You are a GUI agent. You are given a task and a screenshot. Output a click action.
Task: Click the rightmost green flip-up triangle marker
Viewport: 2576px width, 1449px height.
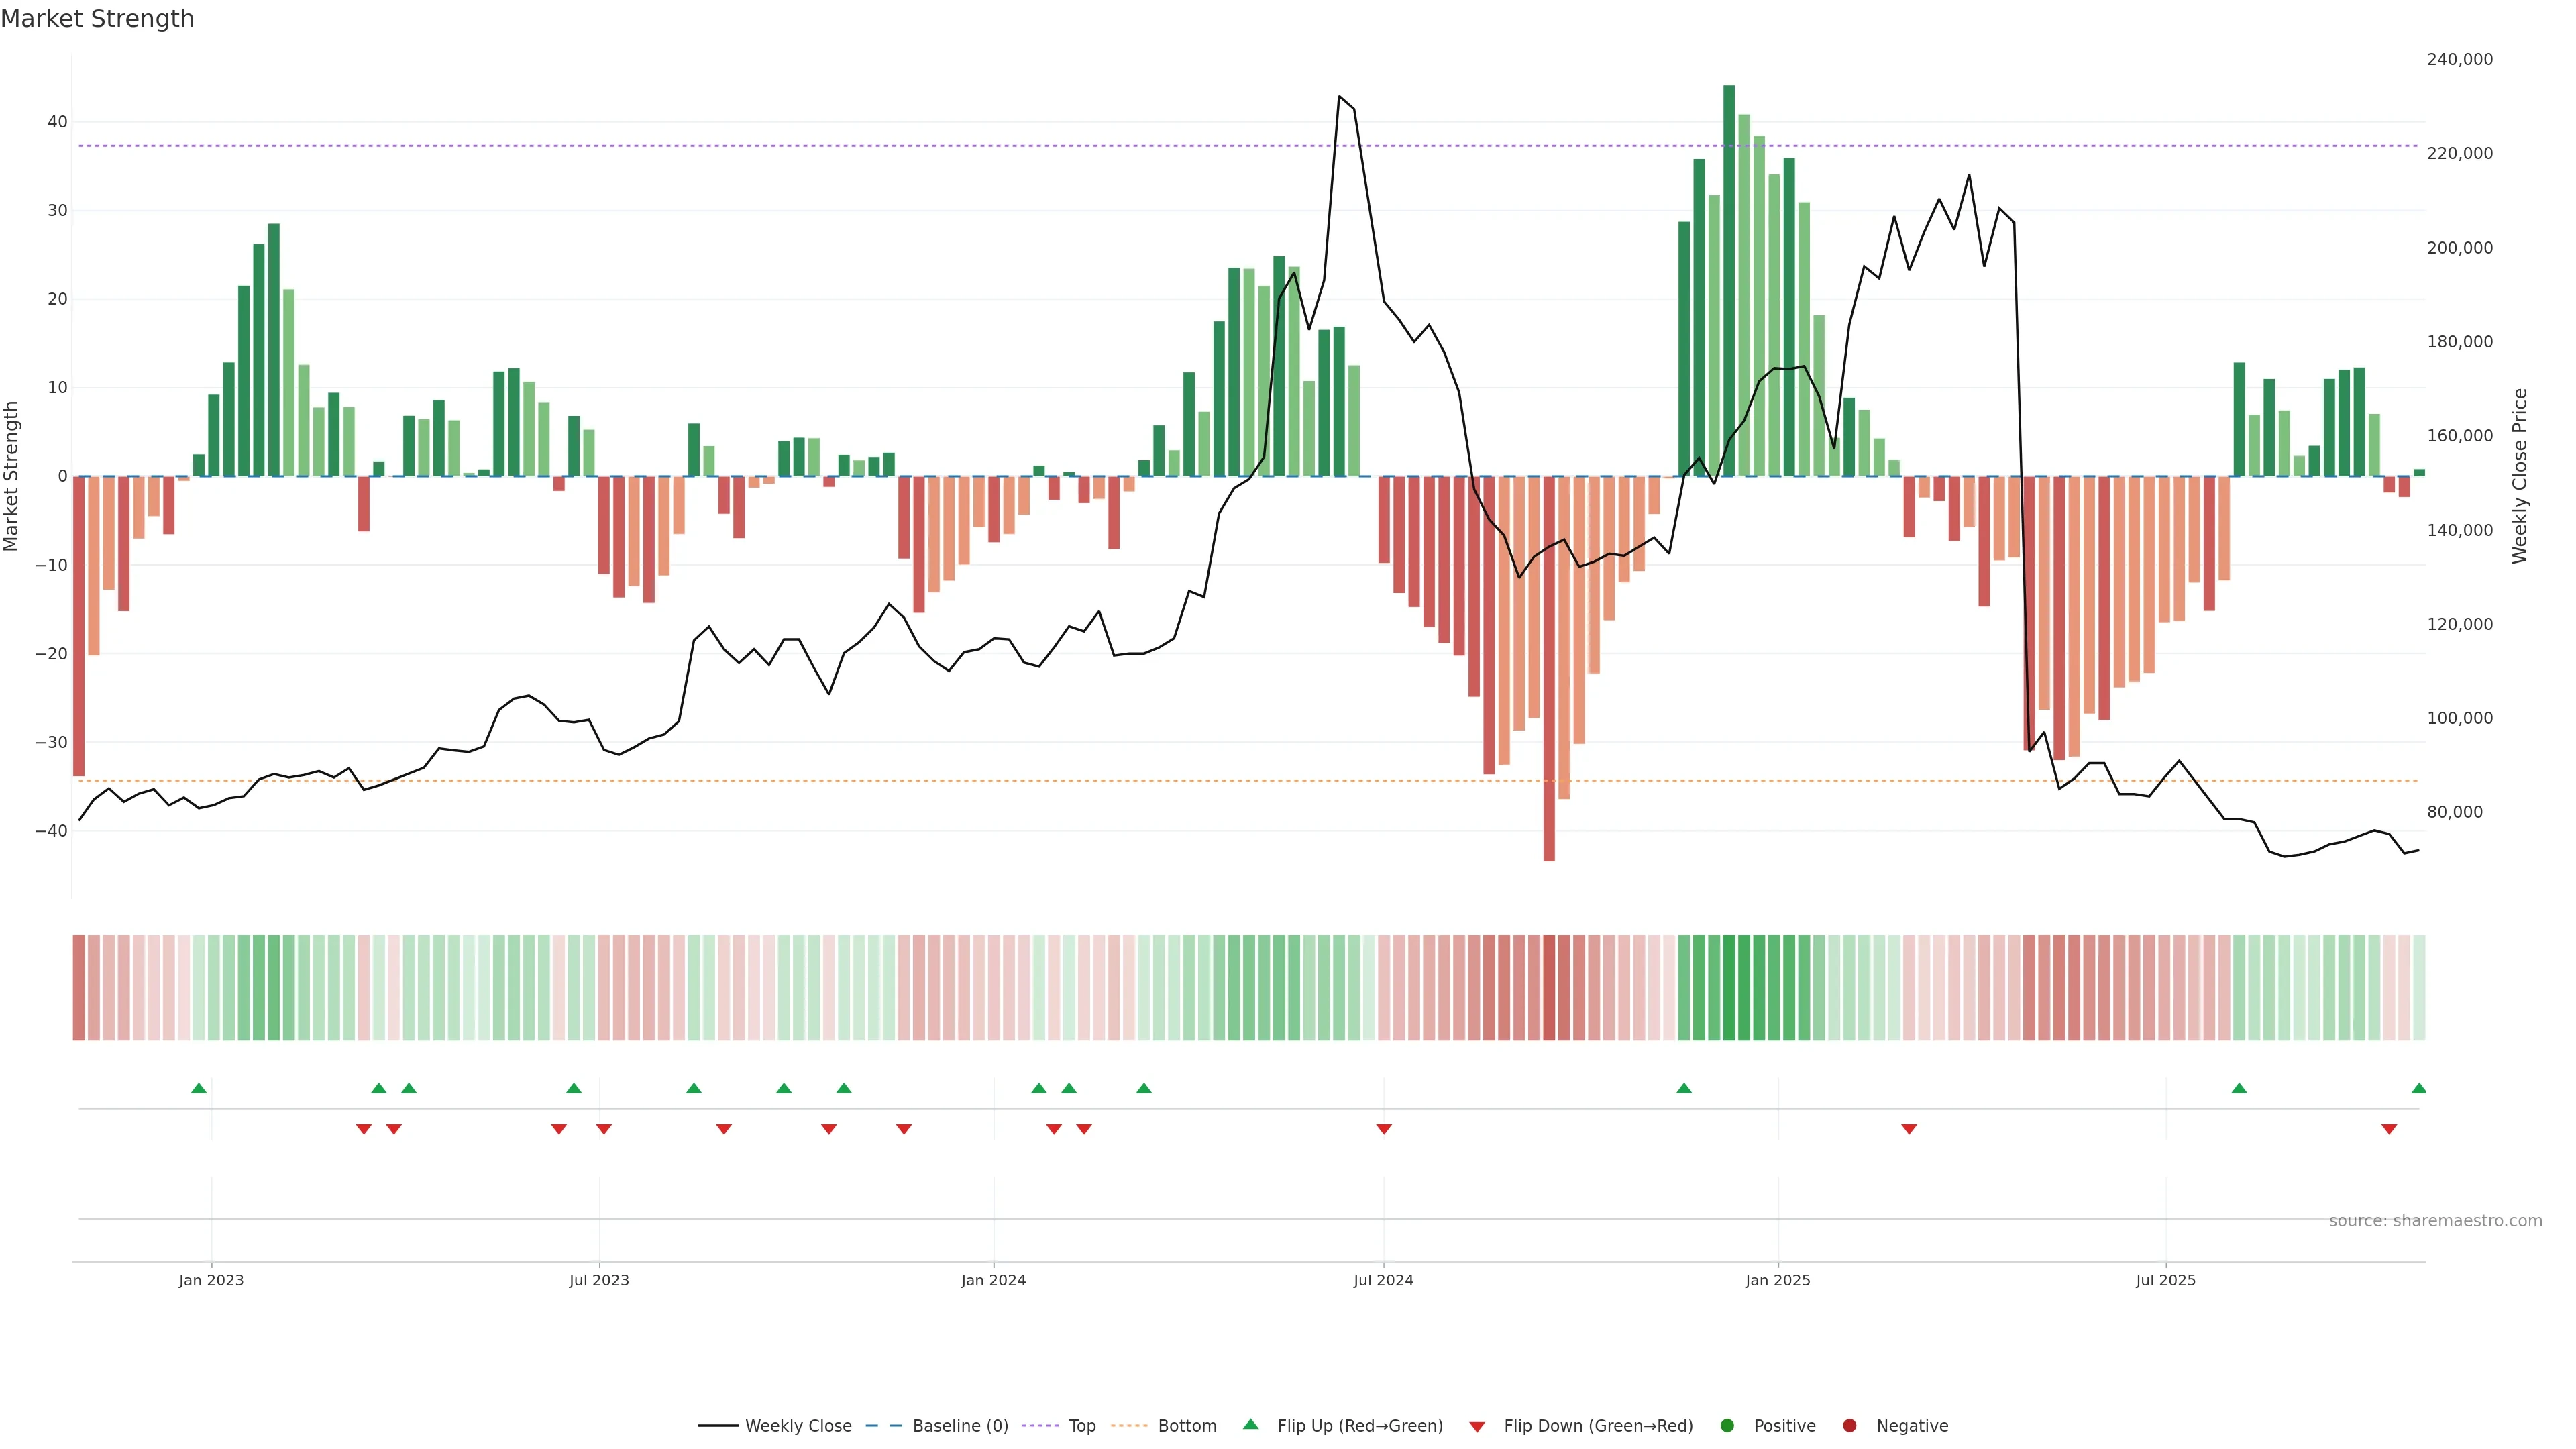[2418, 1088]
